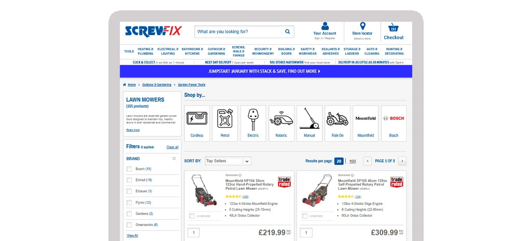
Task: Select the Manual mower category icon
Action: point(310,118)
